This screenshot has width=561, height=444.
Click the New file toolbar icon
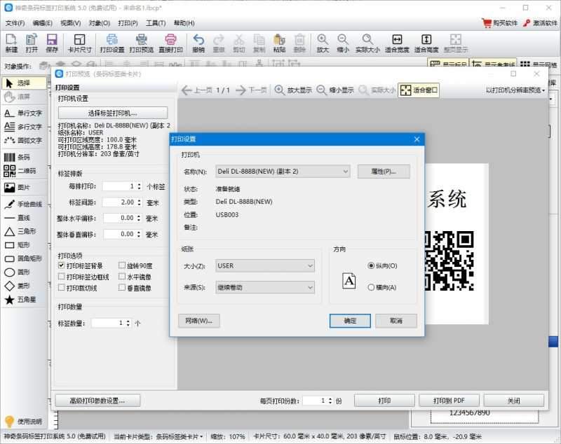(11, 43)
